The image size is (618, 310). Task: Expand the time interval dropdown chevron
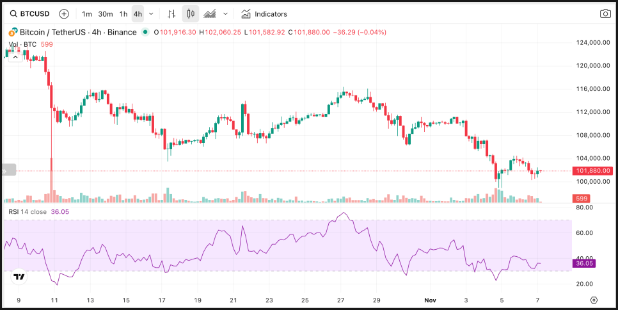tap(151, 13)
